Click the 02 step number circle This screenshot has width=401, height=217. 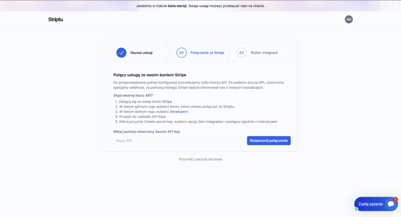(x=181, y=53)
